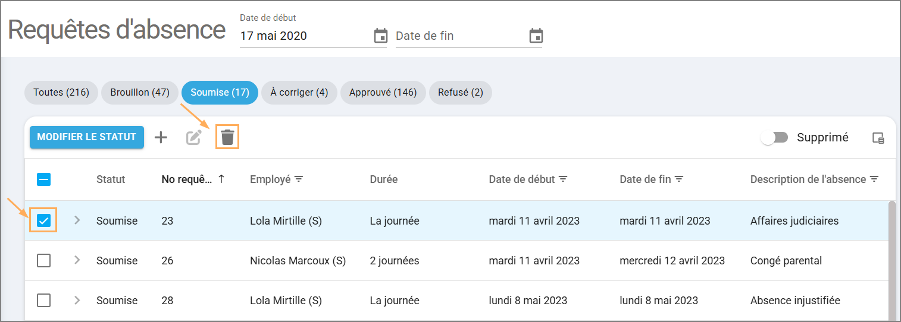This screenshot has width=901, height=322.
Task: Expand the row for request 28
Action: 77,300
